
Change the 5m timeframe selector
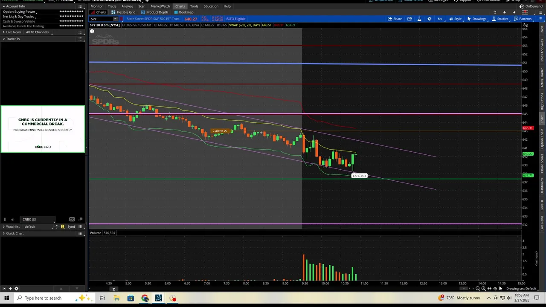[x=440, y=19]
